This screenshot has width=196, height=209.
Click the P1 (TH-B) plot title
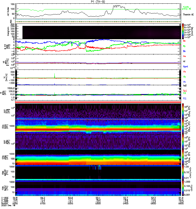tap(98, 1)
